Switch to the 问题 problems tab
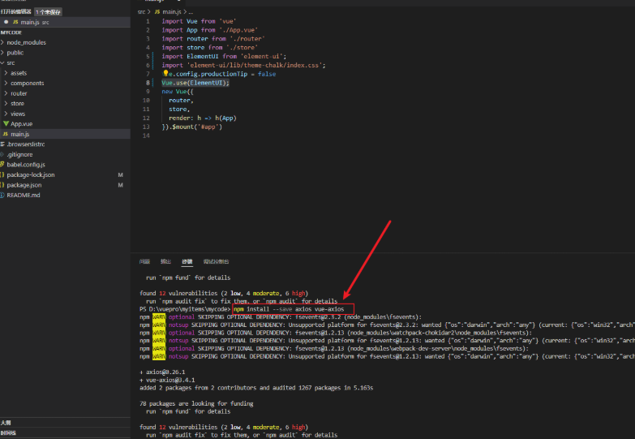The width and height of the screenshot is (635, 439). coord(144,261)
